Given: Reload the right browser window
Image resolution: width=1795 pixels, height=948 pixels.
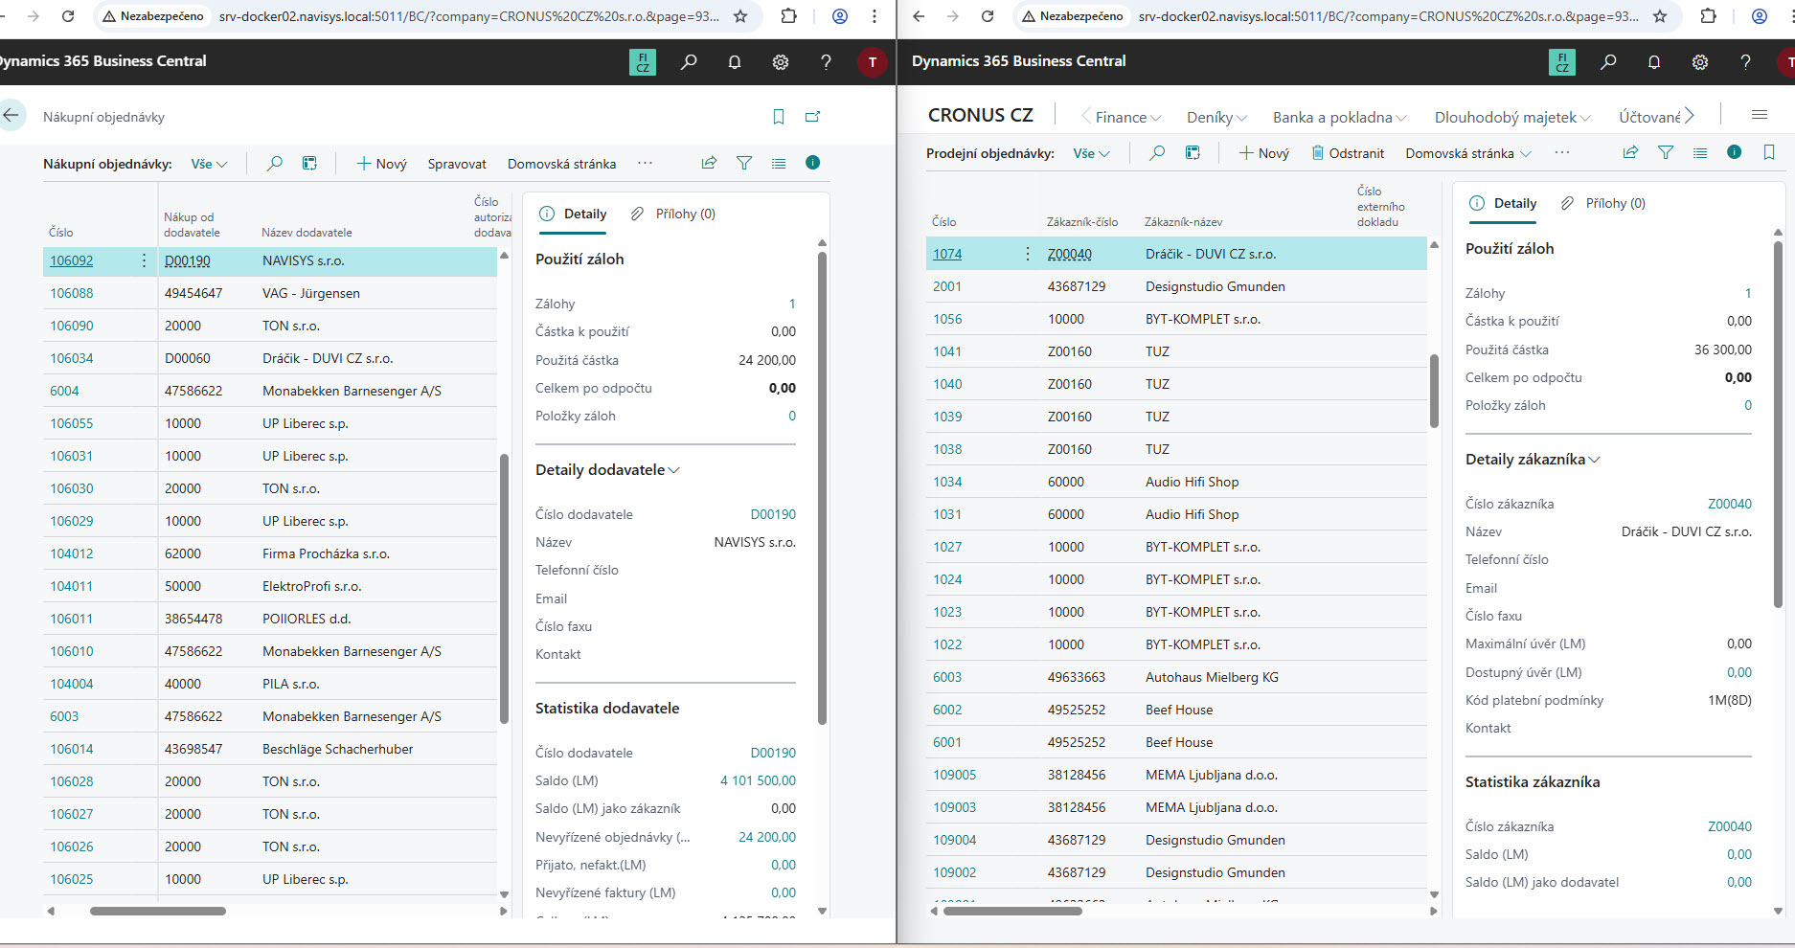Looking at the screenshot, I should pyautogui.click(x=988, y=16).
